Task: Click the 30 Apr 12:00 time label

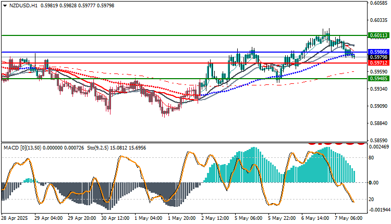Action: coord(115,218)
